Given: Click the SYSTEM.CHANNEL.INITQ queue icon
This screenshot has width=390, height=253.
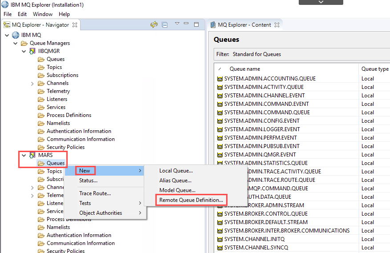Looking at the screenshot, I should point(219,240).
